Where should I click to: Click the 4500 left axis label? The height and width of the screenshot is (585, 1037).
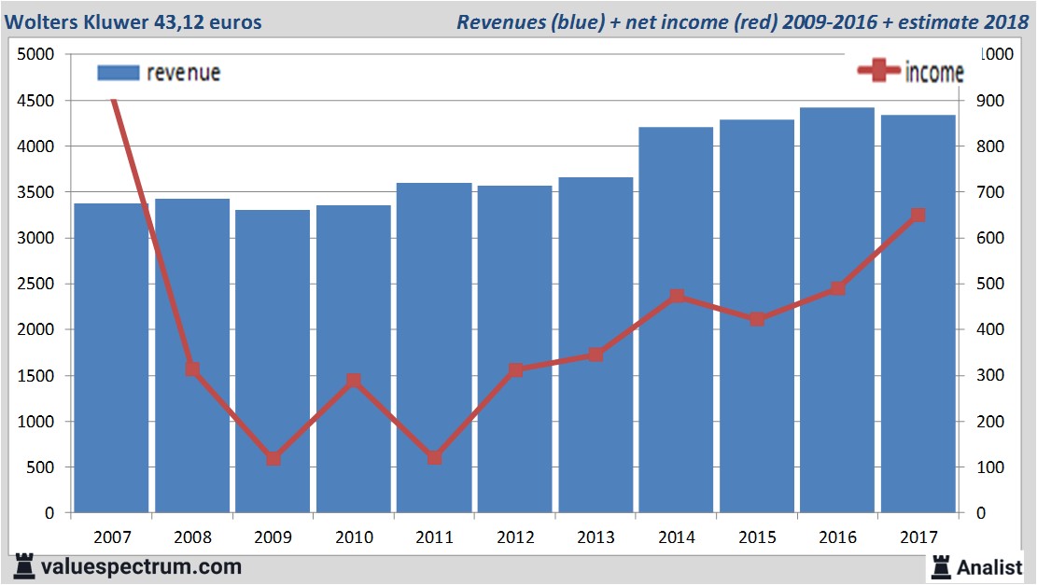35,101
